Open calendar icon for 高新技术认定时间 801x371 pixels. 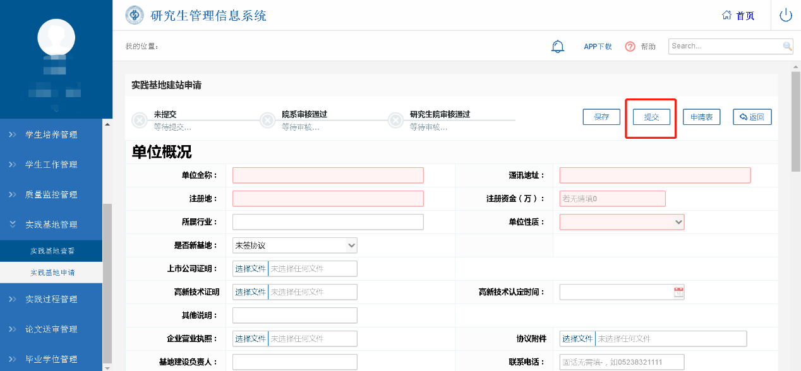[x=679, y=292]
